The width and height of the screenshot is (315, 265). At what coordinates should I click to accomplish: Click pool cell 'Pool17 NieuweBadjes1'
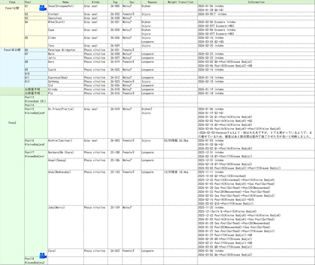36,203
